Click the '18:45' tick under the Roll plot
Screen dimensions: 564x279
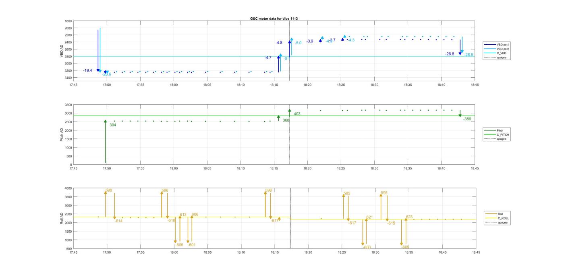[476, 252]
